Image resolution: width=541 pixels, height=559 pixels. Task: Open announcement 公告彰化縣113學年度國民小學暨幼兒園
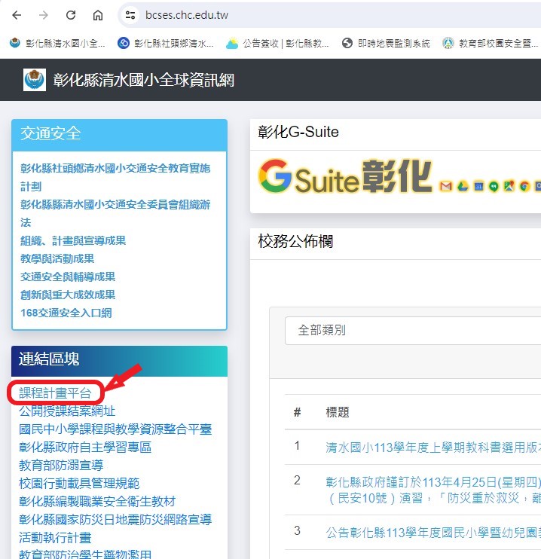pyautogui.click(x=433, y=533)
